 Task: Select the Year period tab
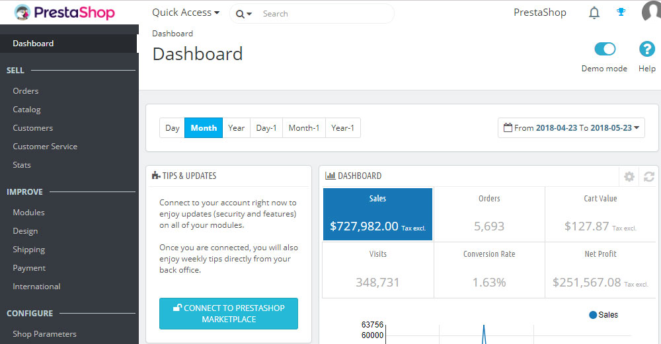236,127
